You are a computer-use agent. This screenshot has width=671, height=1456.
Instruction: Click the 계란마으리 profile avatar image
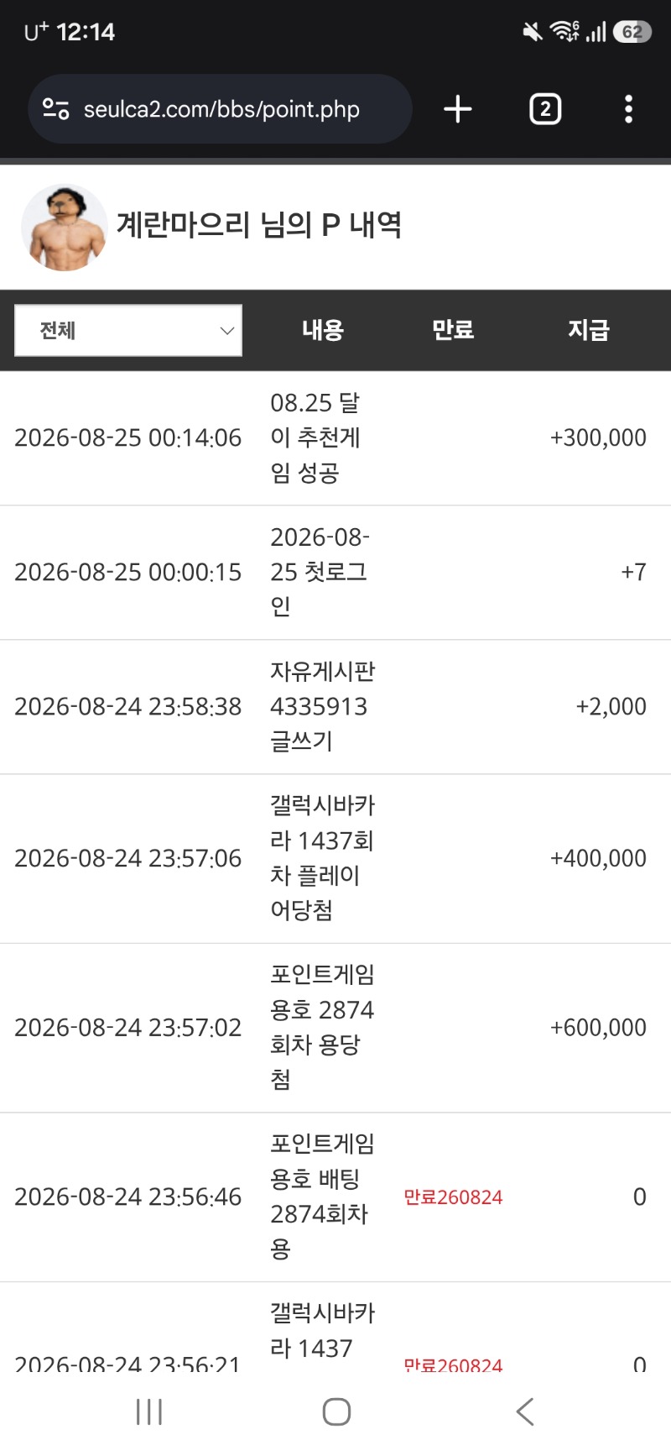coord(64,228)
